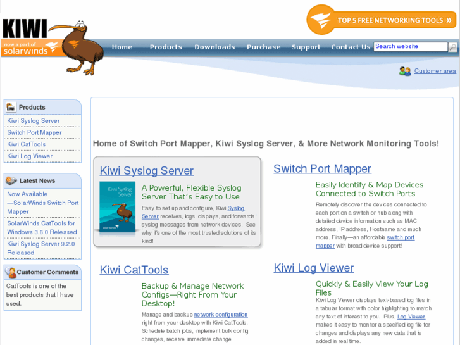Click the 'Home of Switch Port Mapper' page heading
Viewport: 460px width, 345px height.
266,143
